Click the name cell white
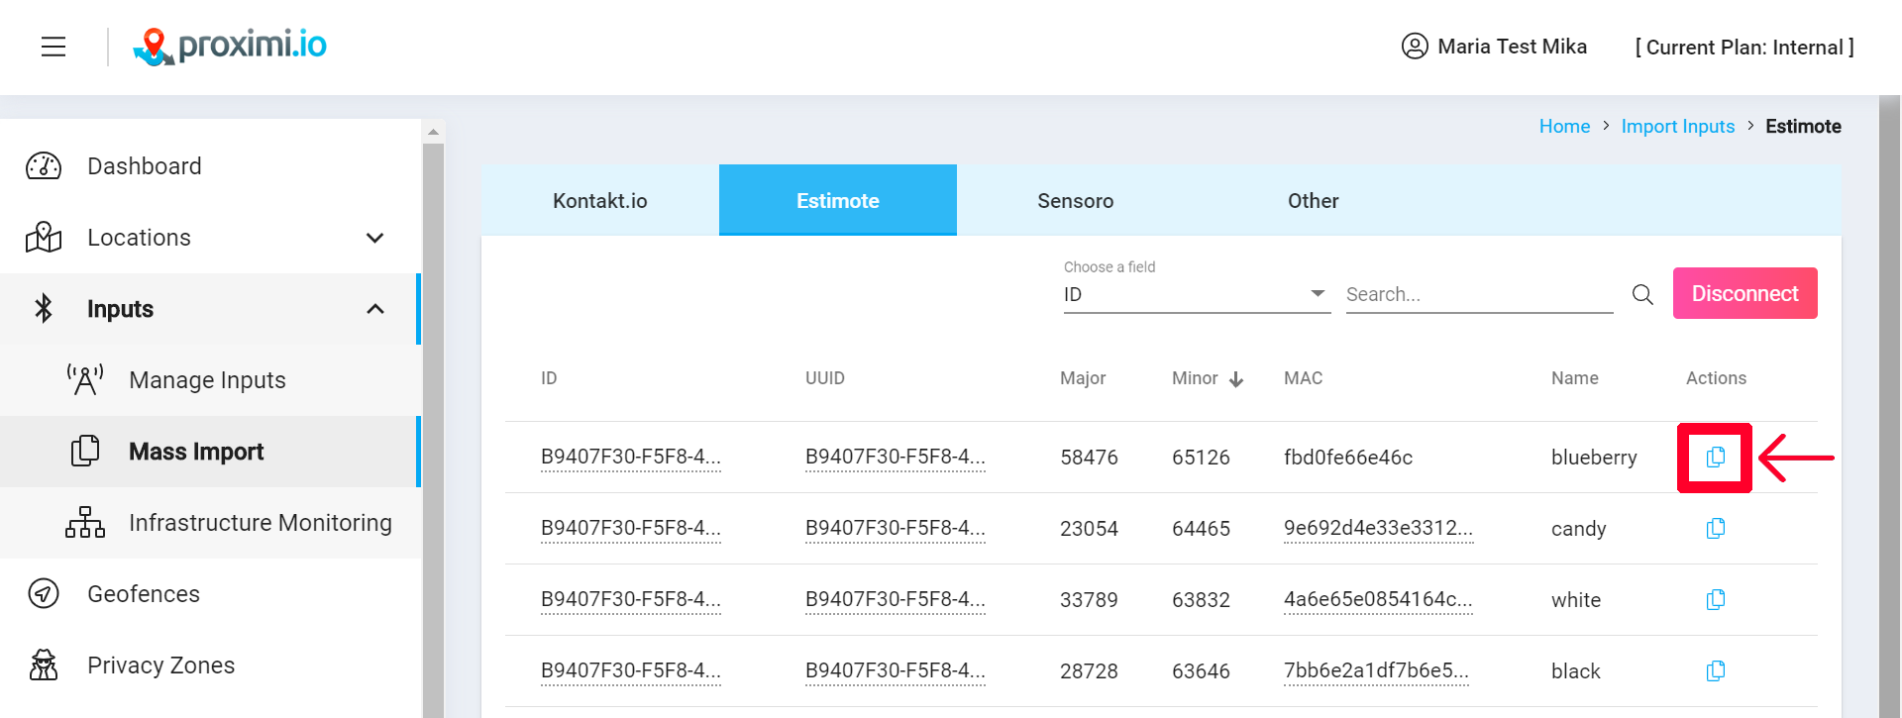This screenshot has width=1902, height=718. (x=1576, y=600)
